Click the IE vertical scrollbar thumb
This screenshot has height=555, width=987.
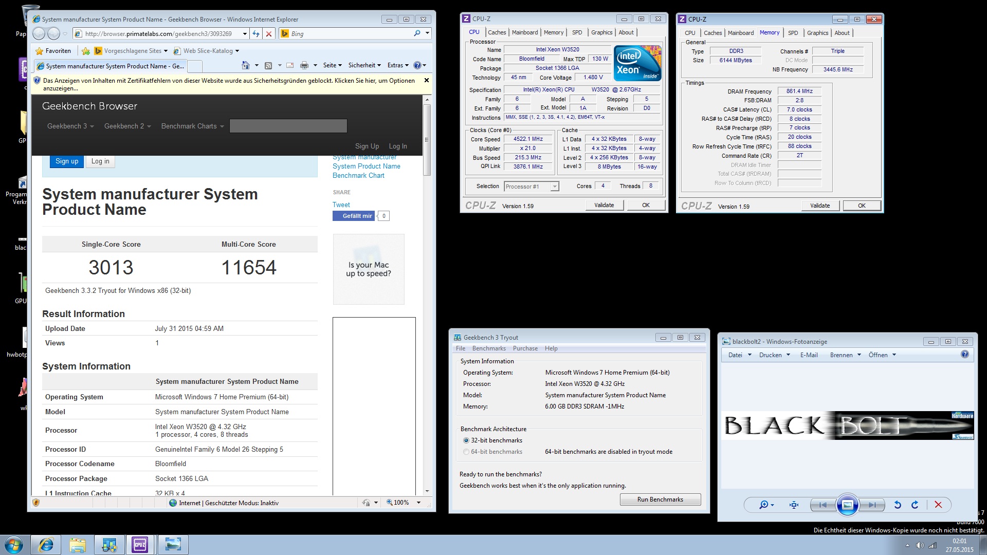coord(427,140)
